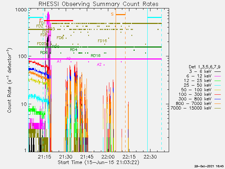Click the red flare interval bar

(59, 20)
